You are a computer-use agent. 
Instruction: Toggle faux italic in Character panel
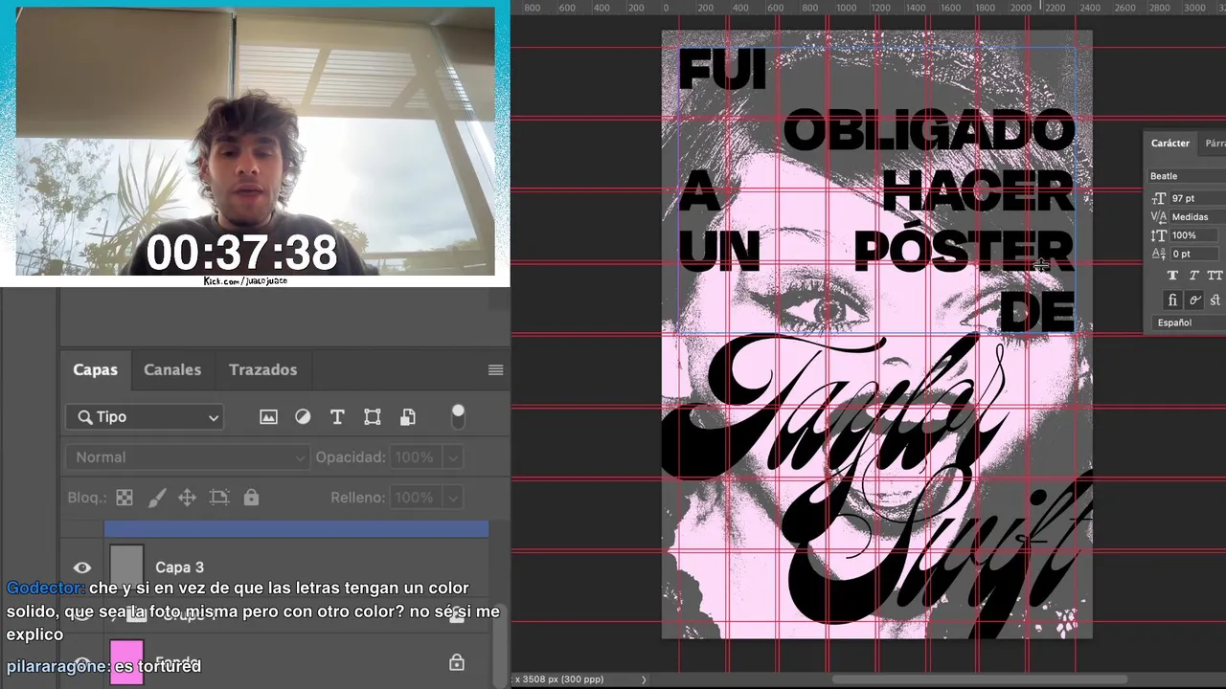(1193, 276)
